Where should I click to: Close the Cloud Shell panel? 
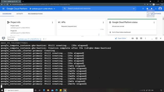tap(161, 38)
